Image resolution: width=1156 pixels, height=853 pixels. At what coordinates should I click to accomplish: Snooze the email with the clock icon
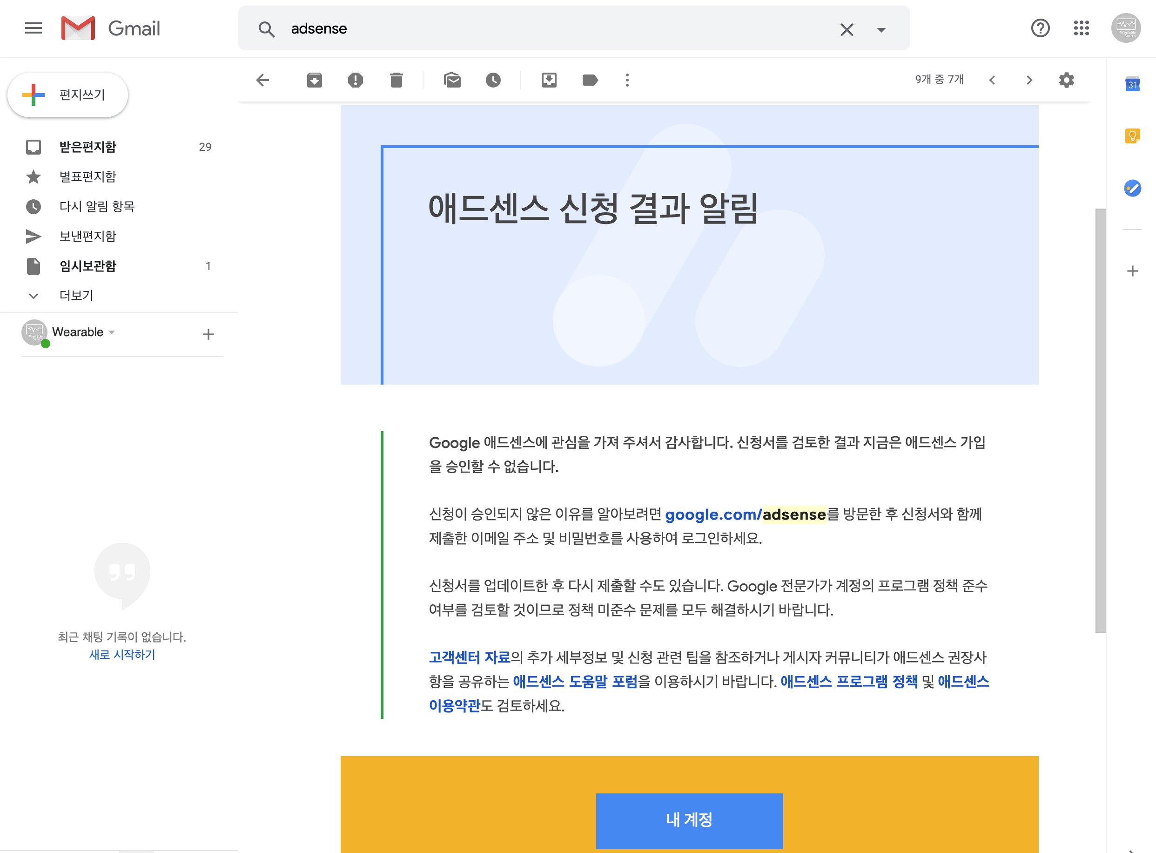tap(493, 80)
